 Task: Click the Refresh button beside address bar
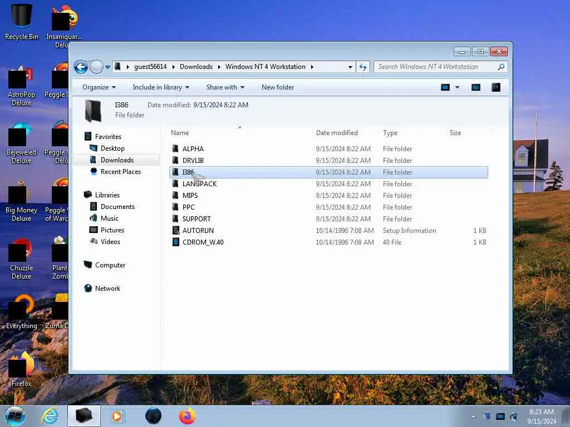pyautogui.click(x=363, y=67)
